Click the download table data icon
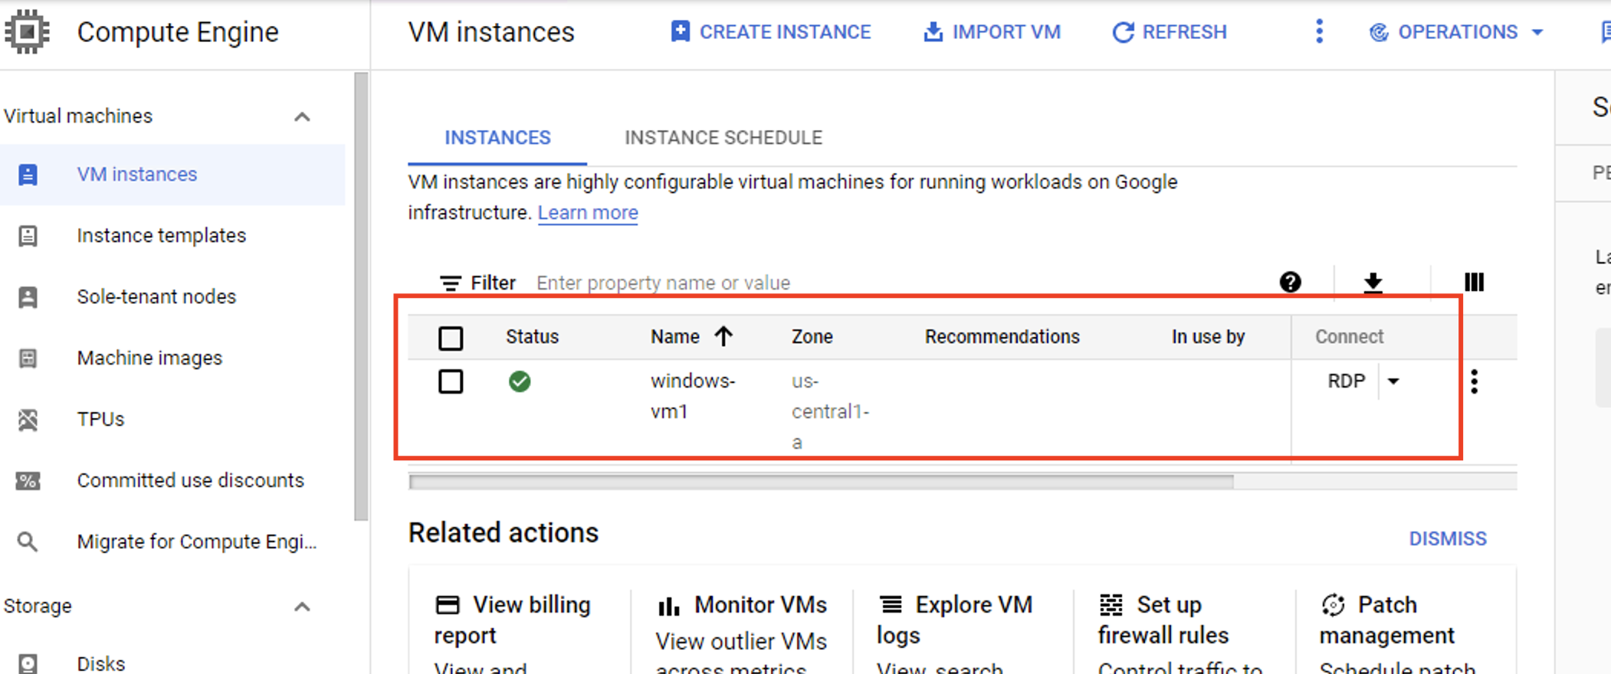The image size is (1611, 674). [x=1373, y=283]
